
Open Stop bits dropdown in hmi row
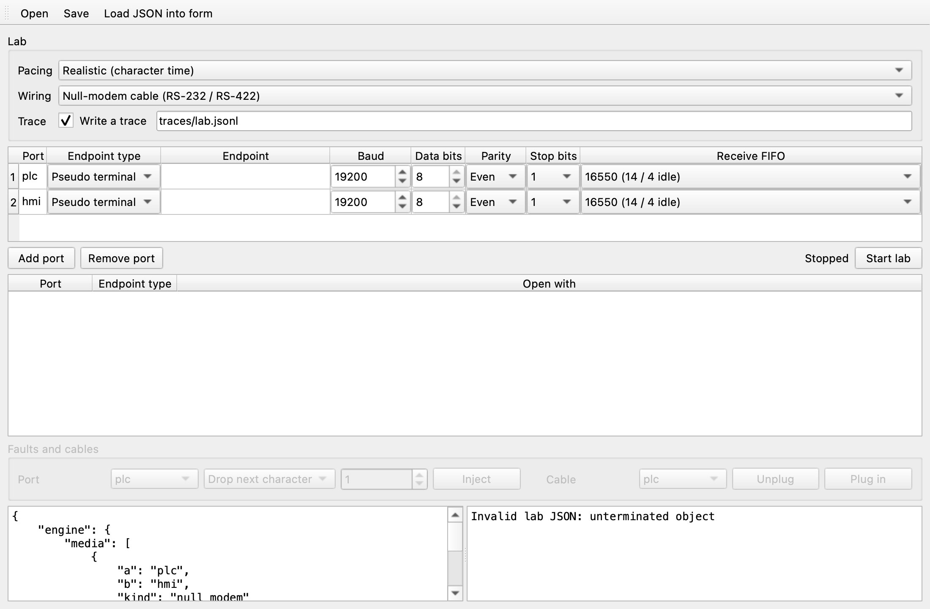coord(553,202)
